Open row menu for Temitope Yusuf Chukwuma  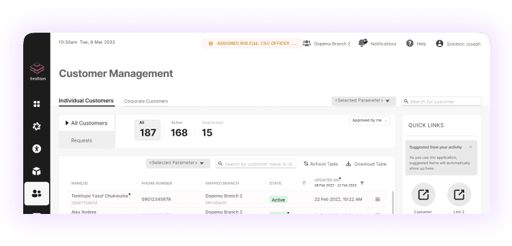(378, 200)
